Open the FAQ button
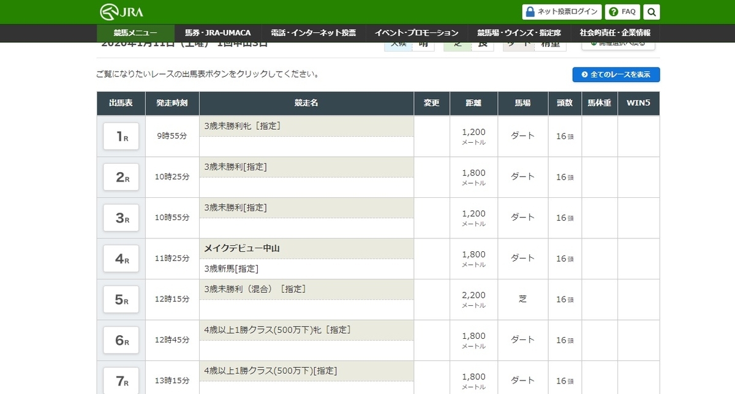Viewport: 735px width, 394px height. coord(622,12)
